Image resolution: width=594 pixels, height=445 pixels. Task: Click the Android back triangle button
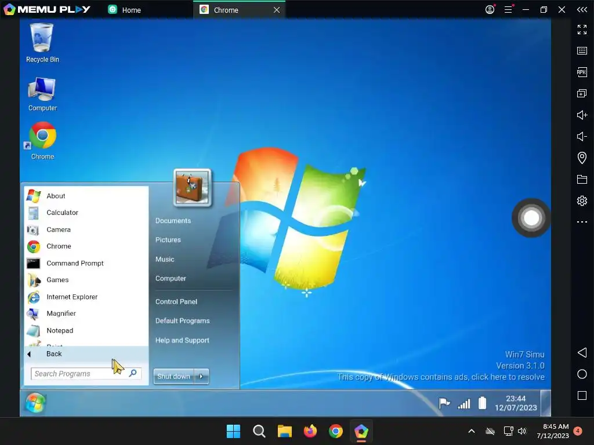coord(582,353)
